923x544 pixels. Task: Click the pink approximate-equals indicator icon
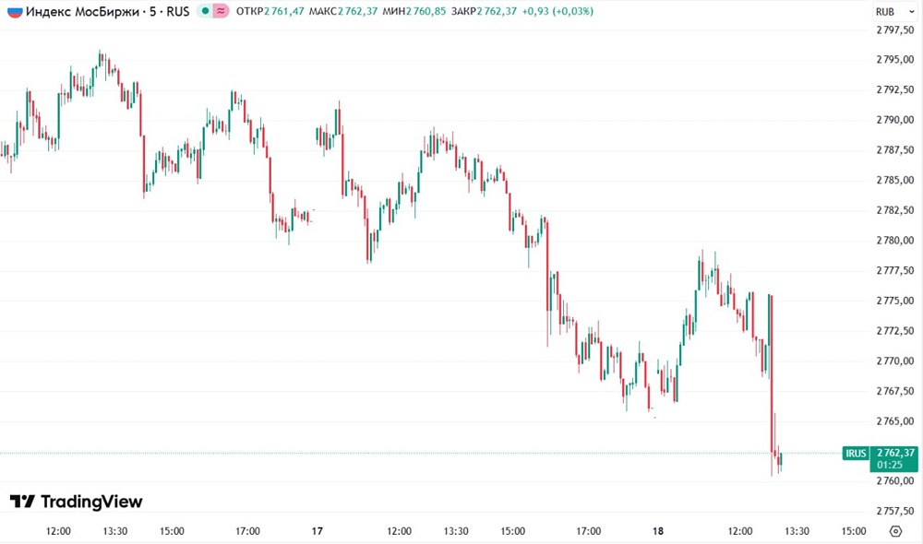[x=221, y=12]
